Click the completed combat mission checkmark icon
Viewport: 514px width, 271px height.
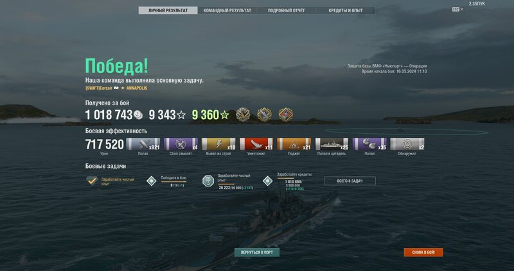coord(92,181)
